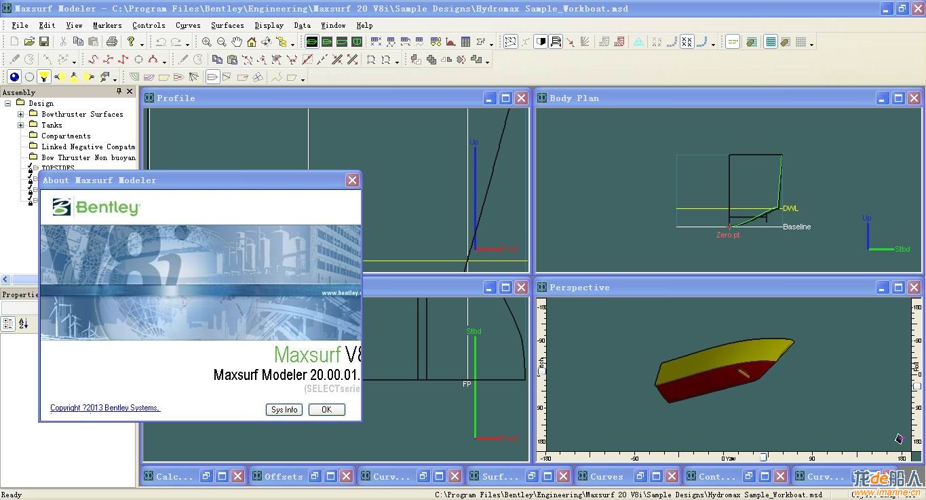Open dropdown arrow after assembly view icon
Image resolution: width=926 pixels, height=500 pixels.
(292, 44)
